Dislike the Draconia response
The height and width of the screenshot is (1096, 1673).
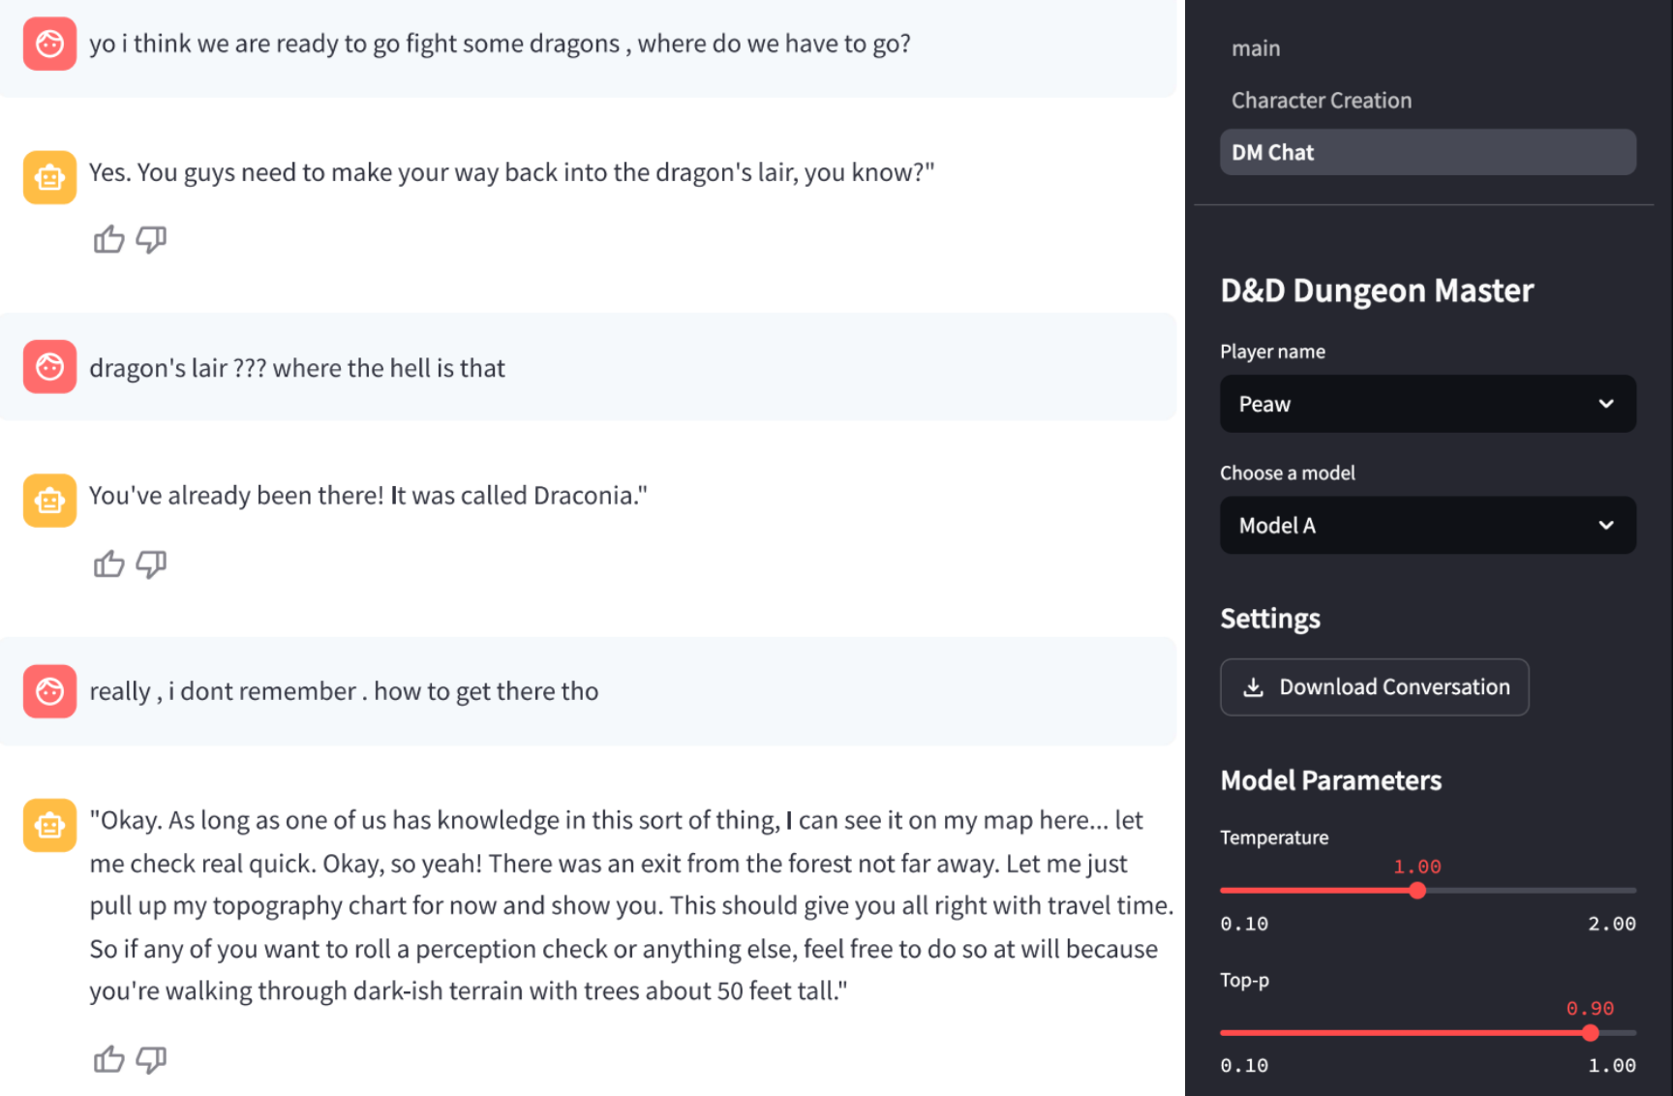click(151, 563)
